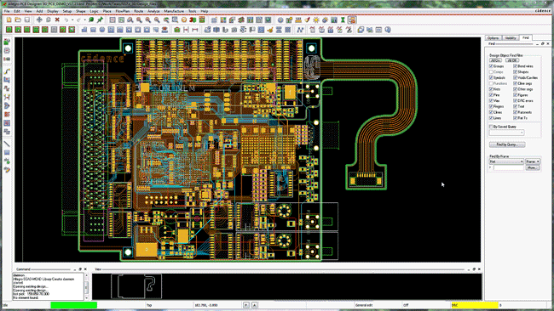Click the Move crosshair-arrows toolbar icon
This screenshot has width=554, height=311.
pos(39,20)
